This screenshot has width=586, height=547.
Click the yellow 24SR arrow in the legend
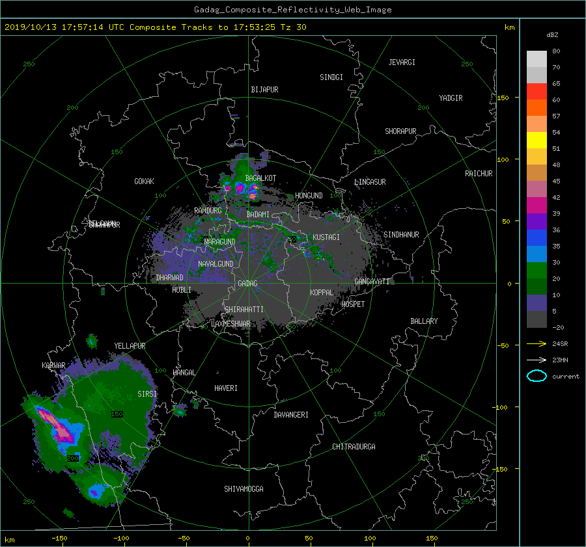coord(537,343)
